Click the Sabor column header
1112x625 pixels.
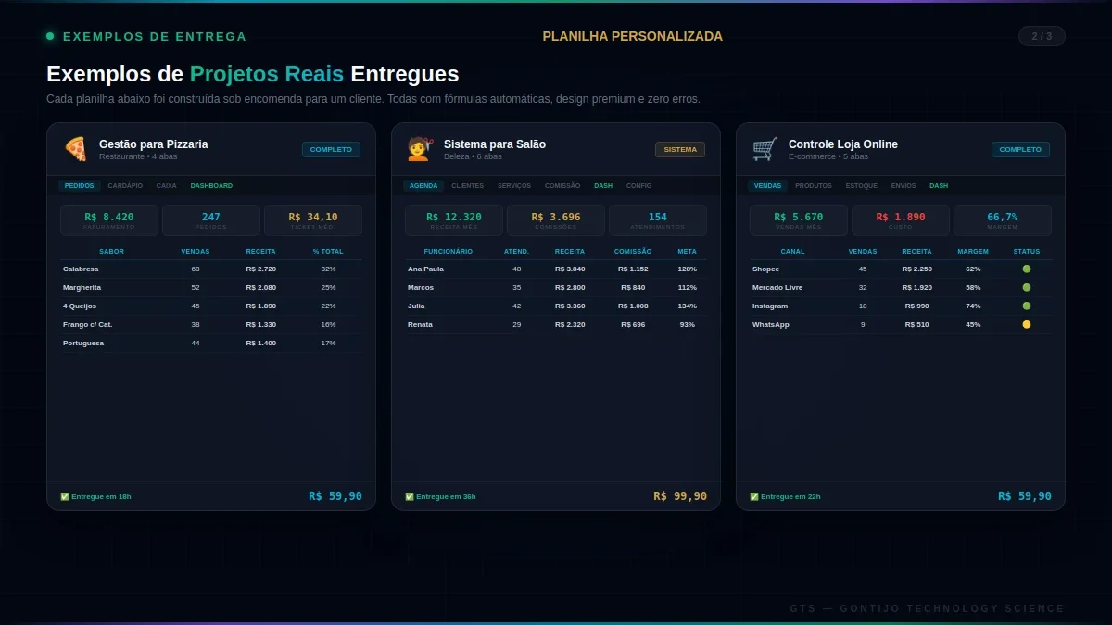pos(111,251)
